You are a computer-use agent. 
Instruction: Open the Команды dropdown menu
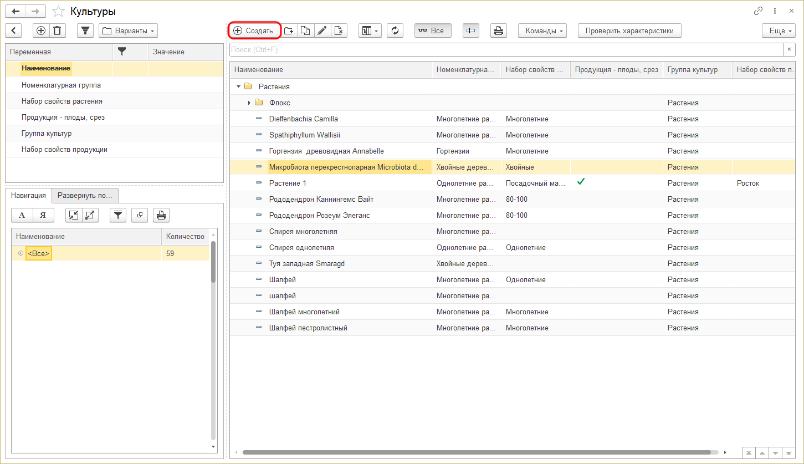(542, 31)
